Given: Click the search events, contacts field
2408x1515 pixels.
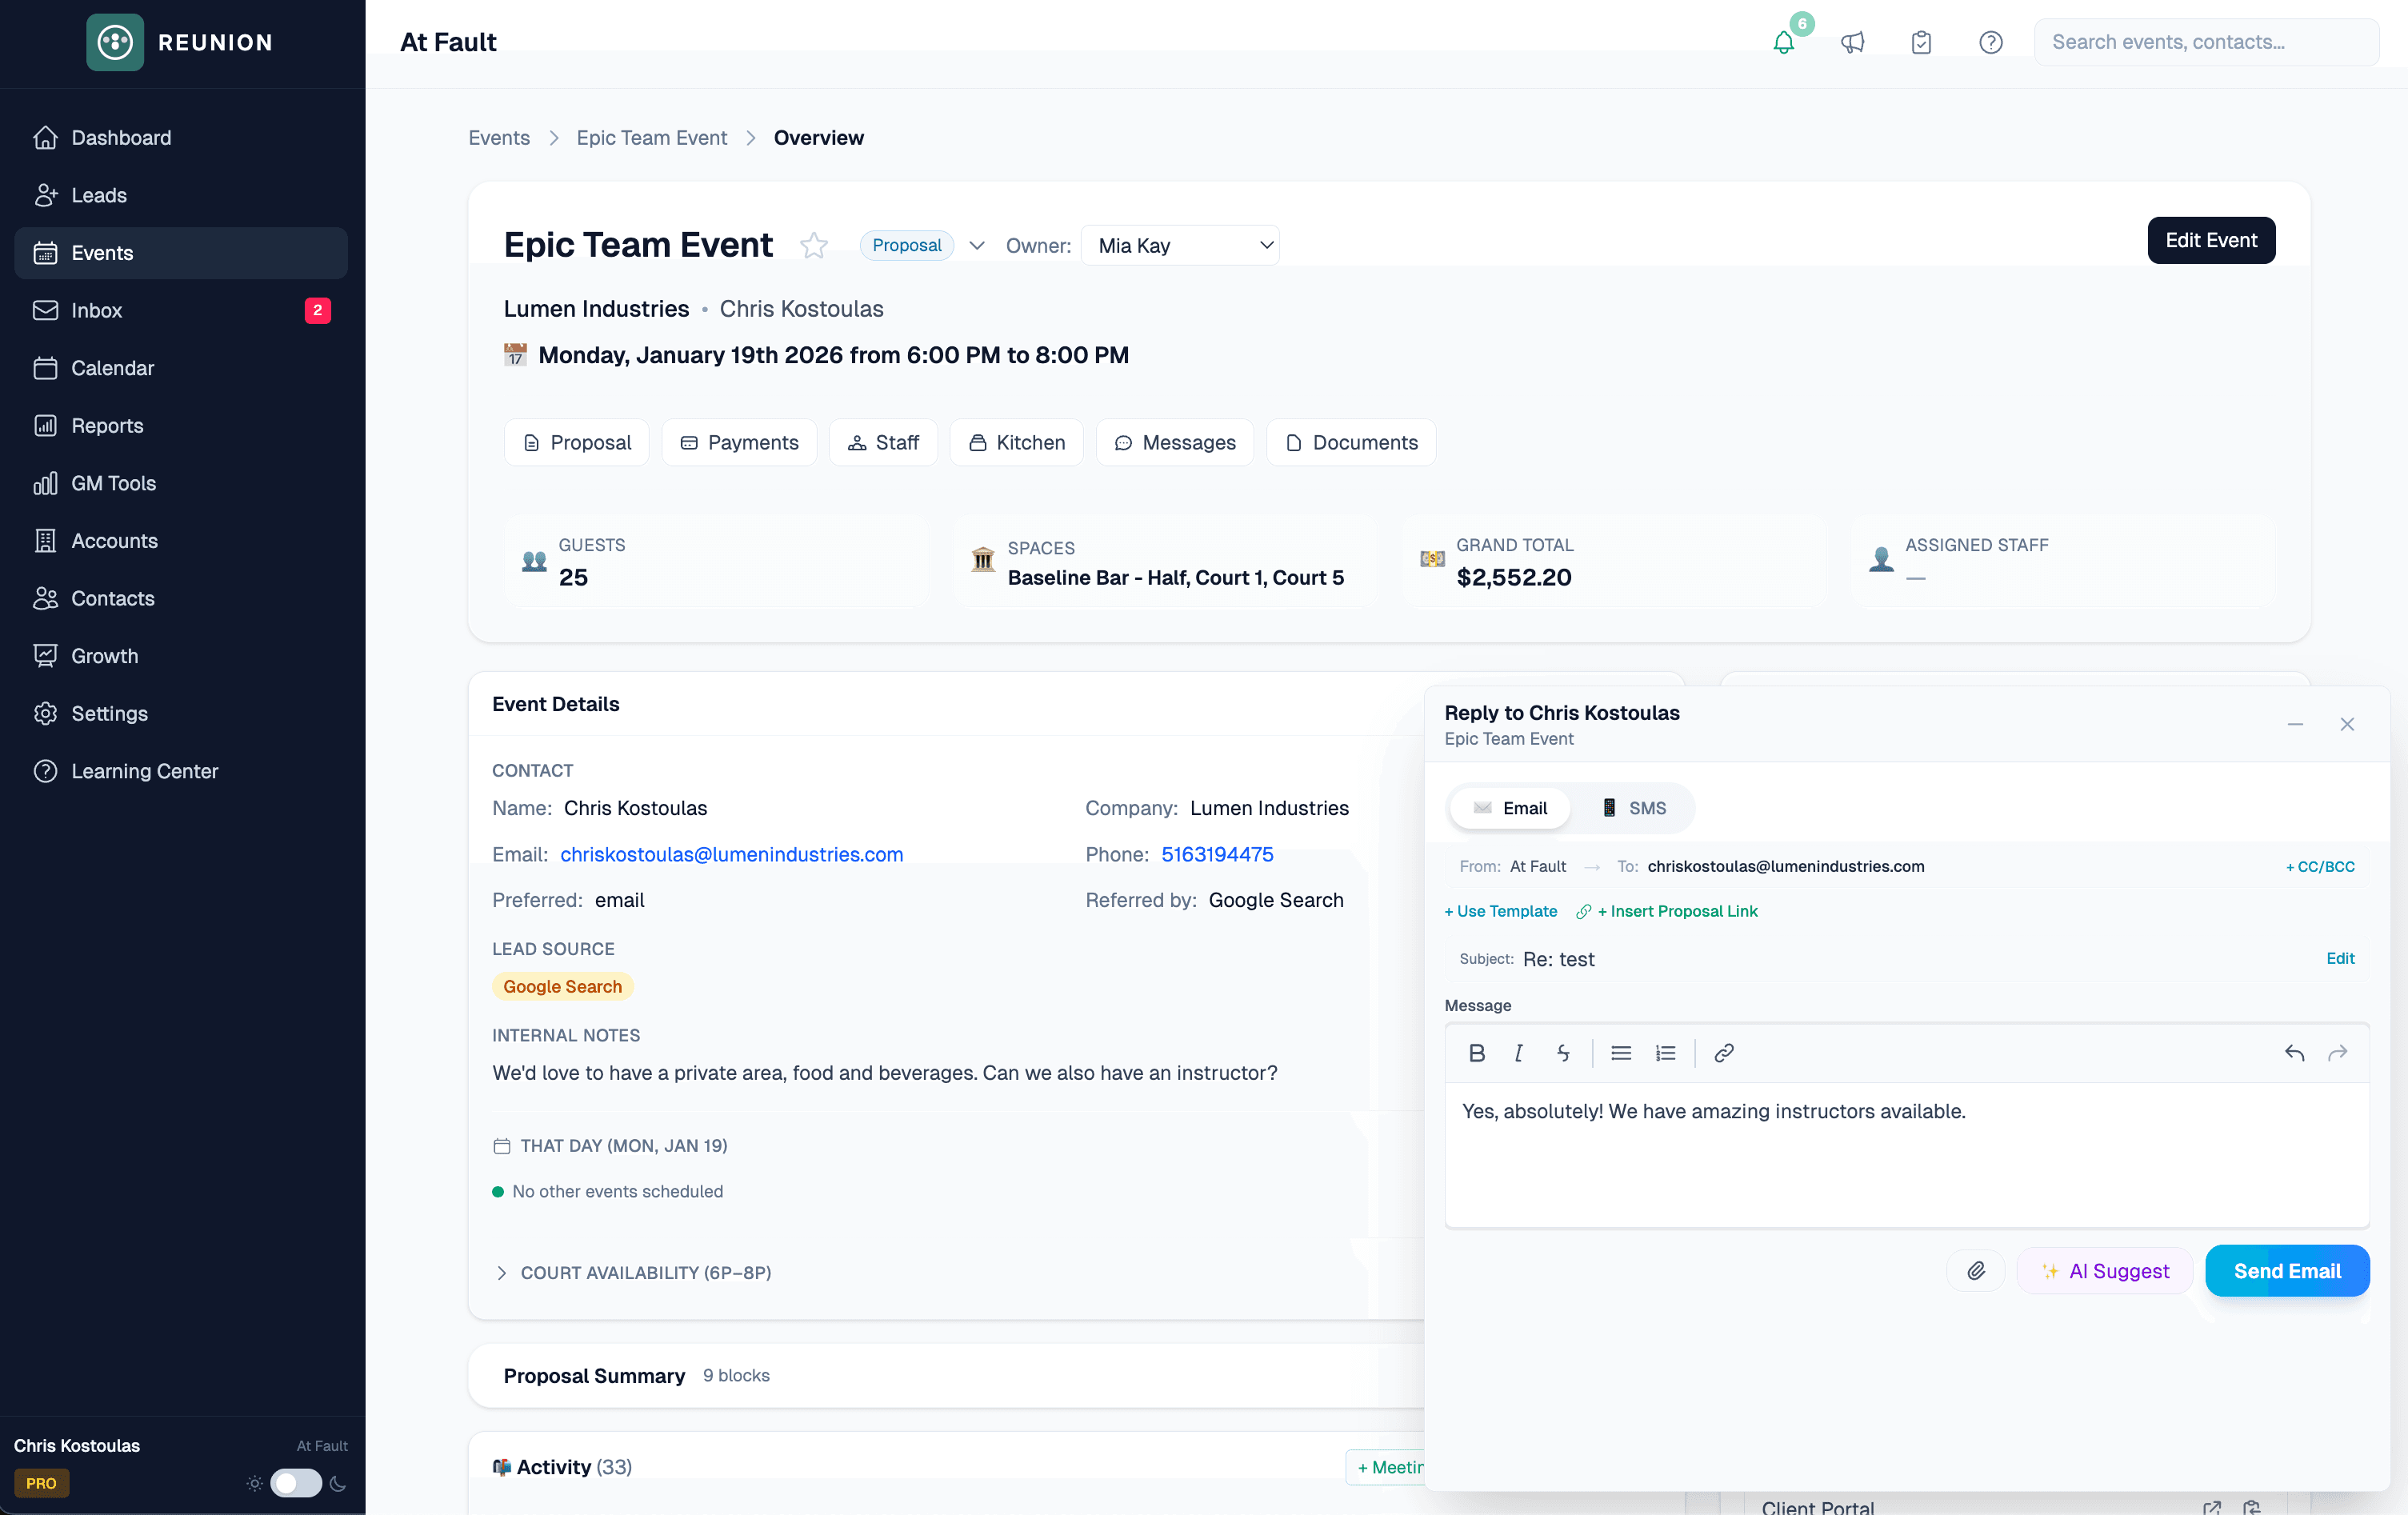Looking at the screenshot, I should (x=2206, y=42).
